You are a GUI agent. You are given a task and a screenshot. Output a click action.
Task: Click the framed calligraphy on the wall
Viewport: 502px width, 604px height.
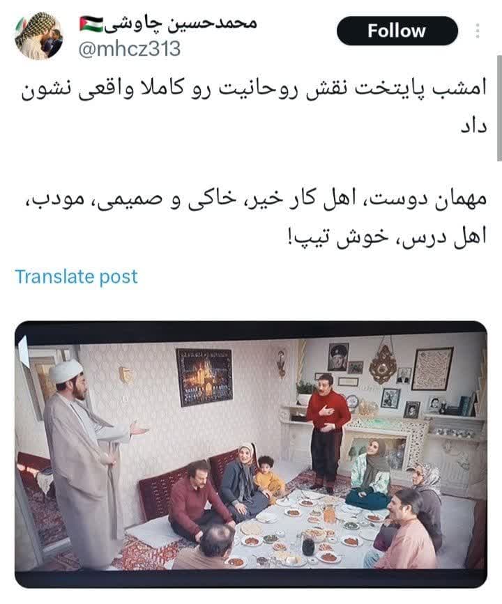click(x=432, y=369)
